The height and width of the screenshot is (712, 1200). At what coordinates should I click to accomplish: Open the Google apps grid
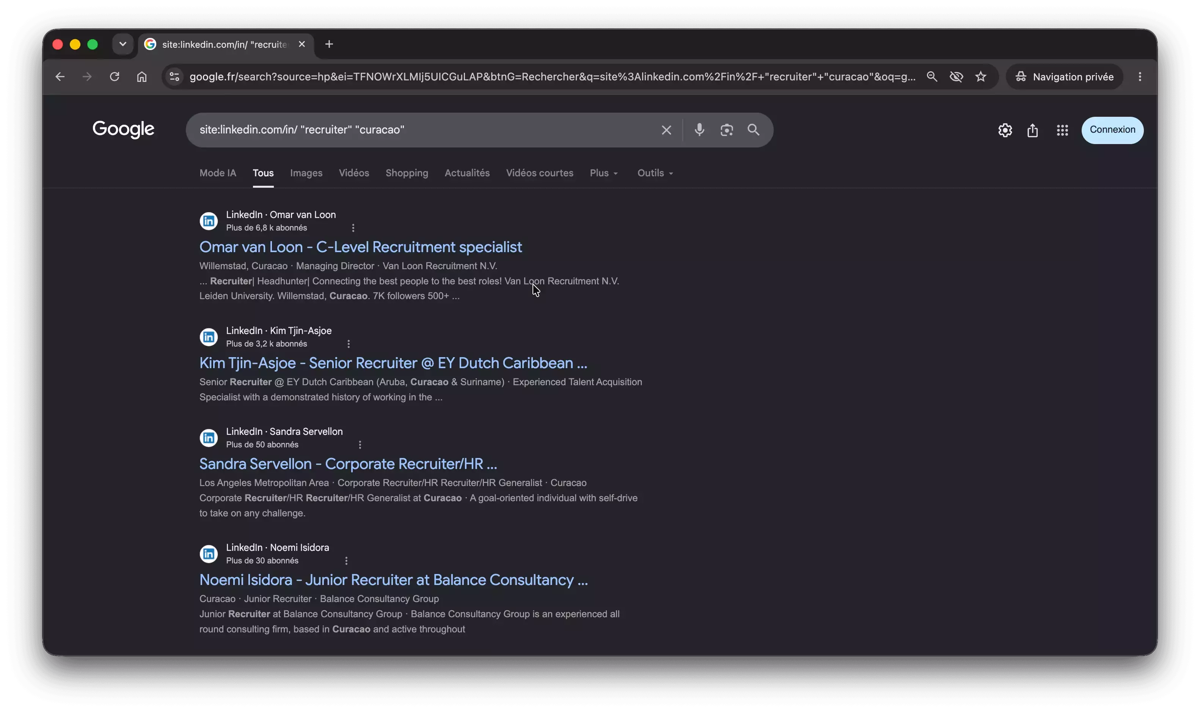(x=1062, y=130)
